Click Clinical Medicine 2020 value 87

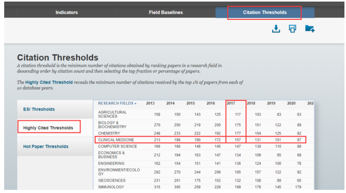[x=299, y=140]
